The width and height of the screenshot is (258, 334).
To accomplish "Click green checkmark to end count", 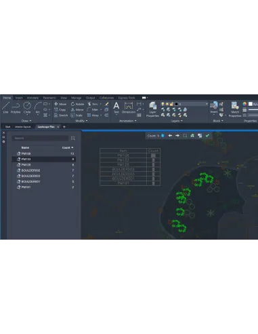I will click(207, 136).
